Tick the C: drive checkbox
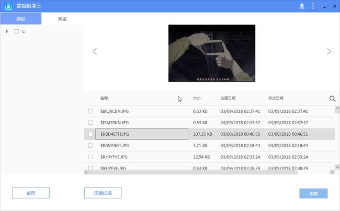This screenshot has height=211, width=340. pos(17,31)
